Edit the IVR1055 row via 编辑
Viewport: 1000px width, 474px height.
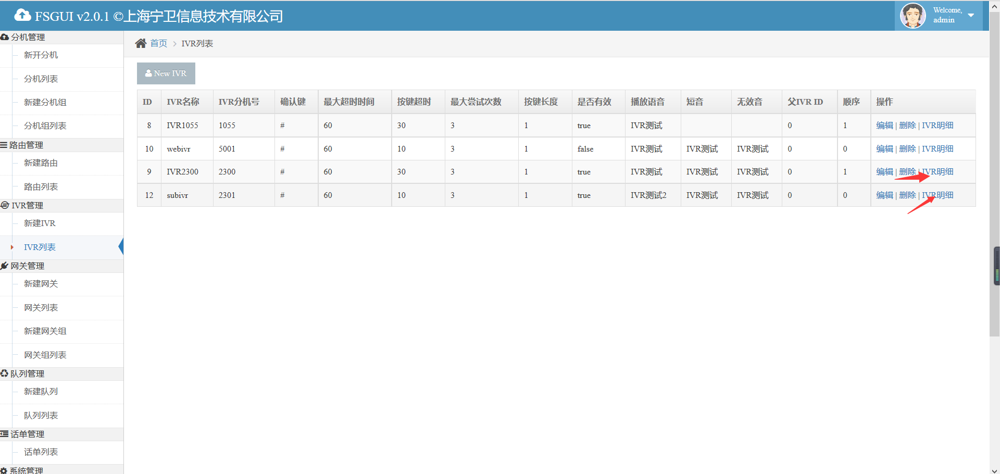pyautogui.click(x=884, y=125)
